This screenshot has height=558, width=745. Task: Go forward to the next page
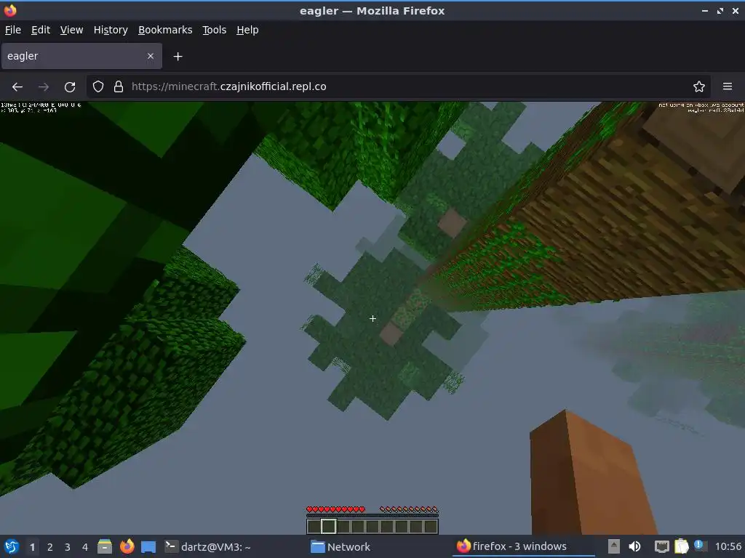43,87
